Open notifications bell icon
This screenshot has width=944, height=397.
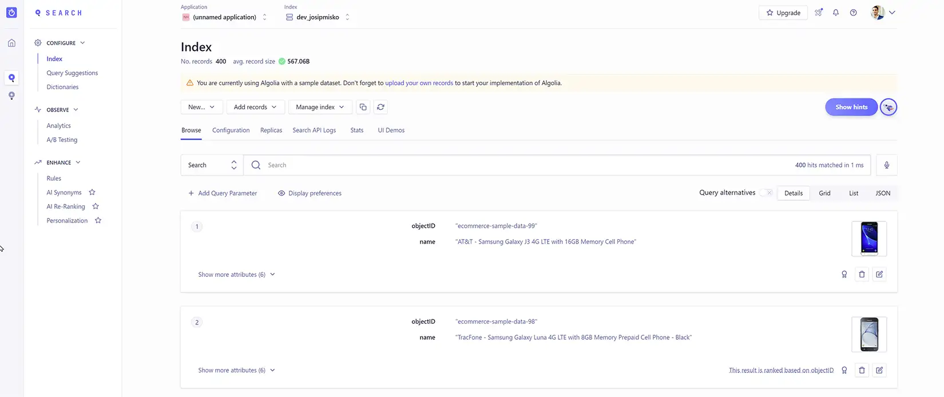[x=836, y=13]
